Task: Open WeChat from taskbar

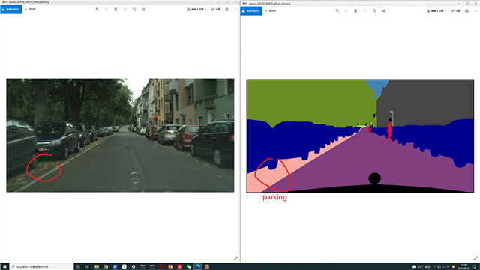Action: pos(188,267)
